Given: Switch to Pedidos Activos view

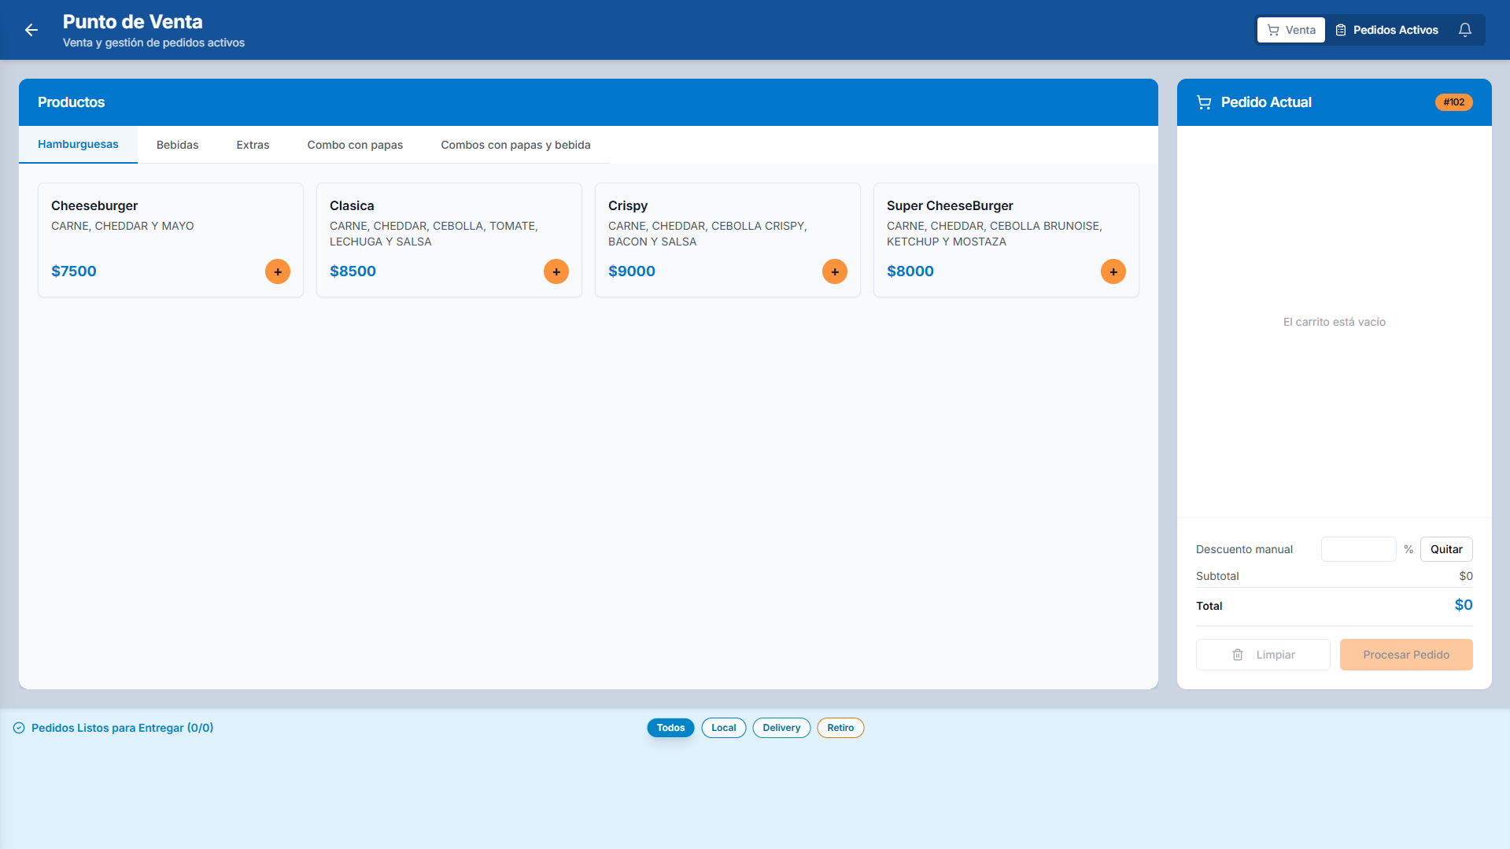Looking at the screenshot, I should coord(1386,30).
